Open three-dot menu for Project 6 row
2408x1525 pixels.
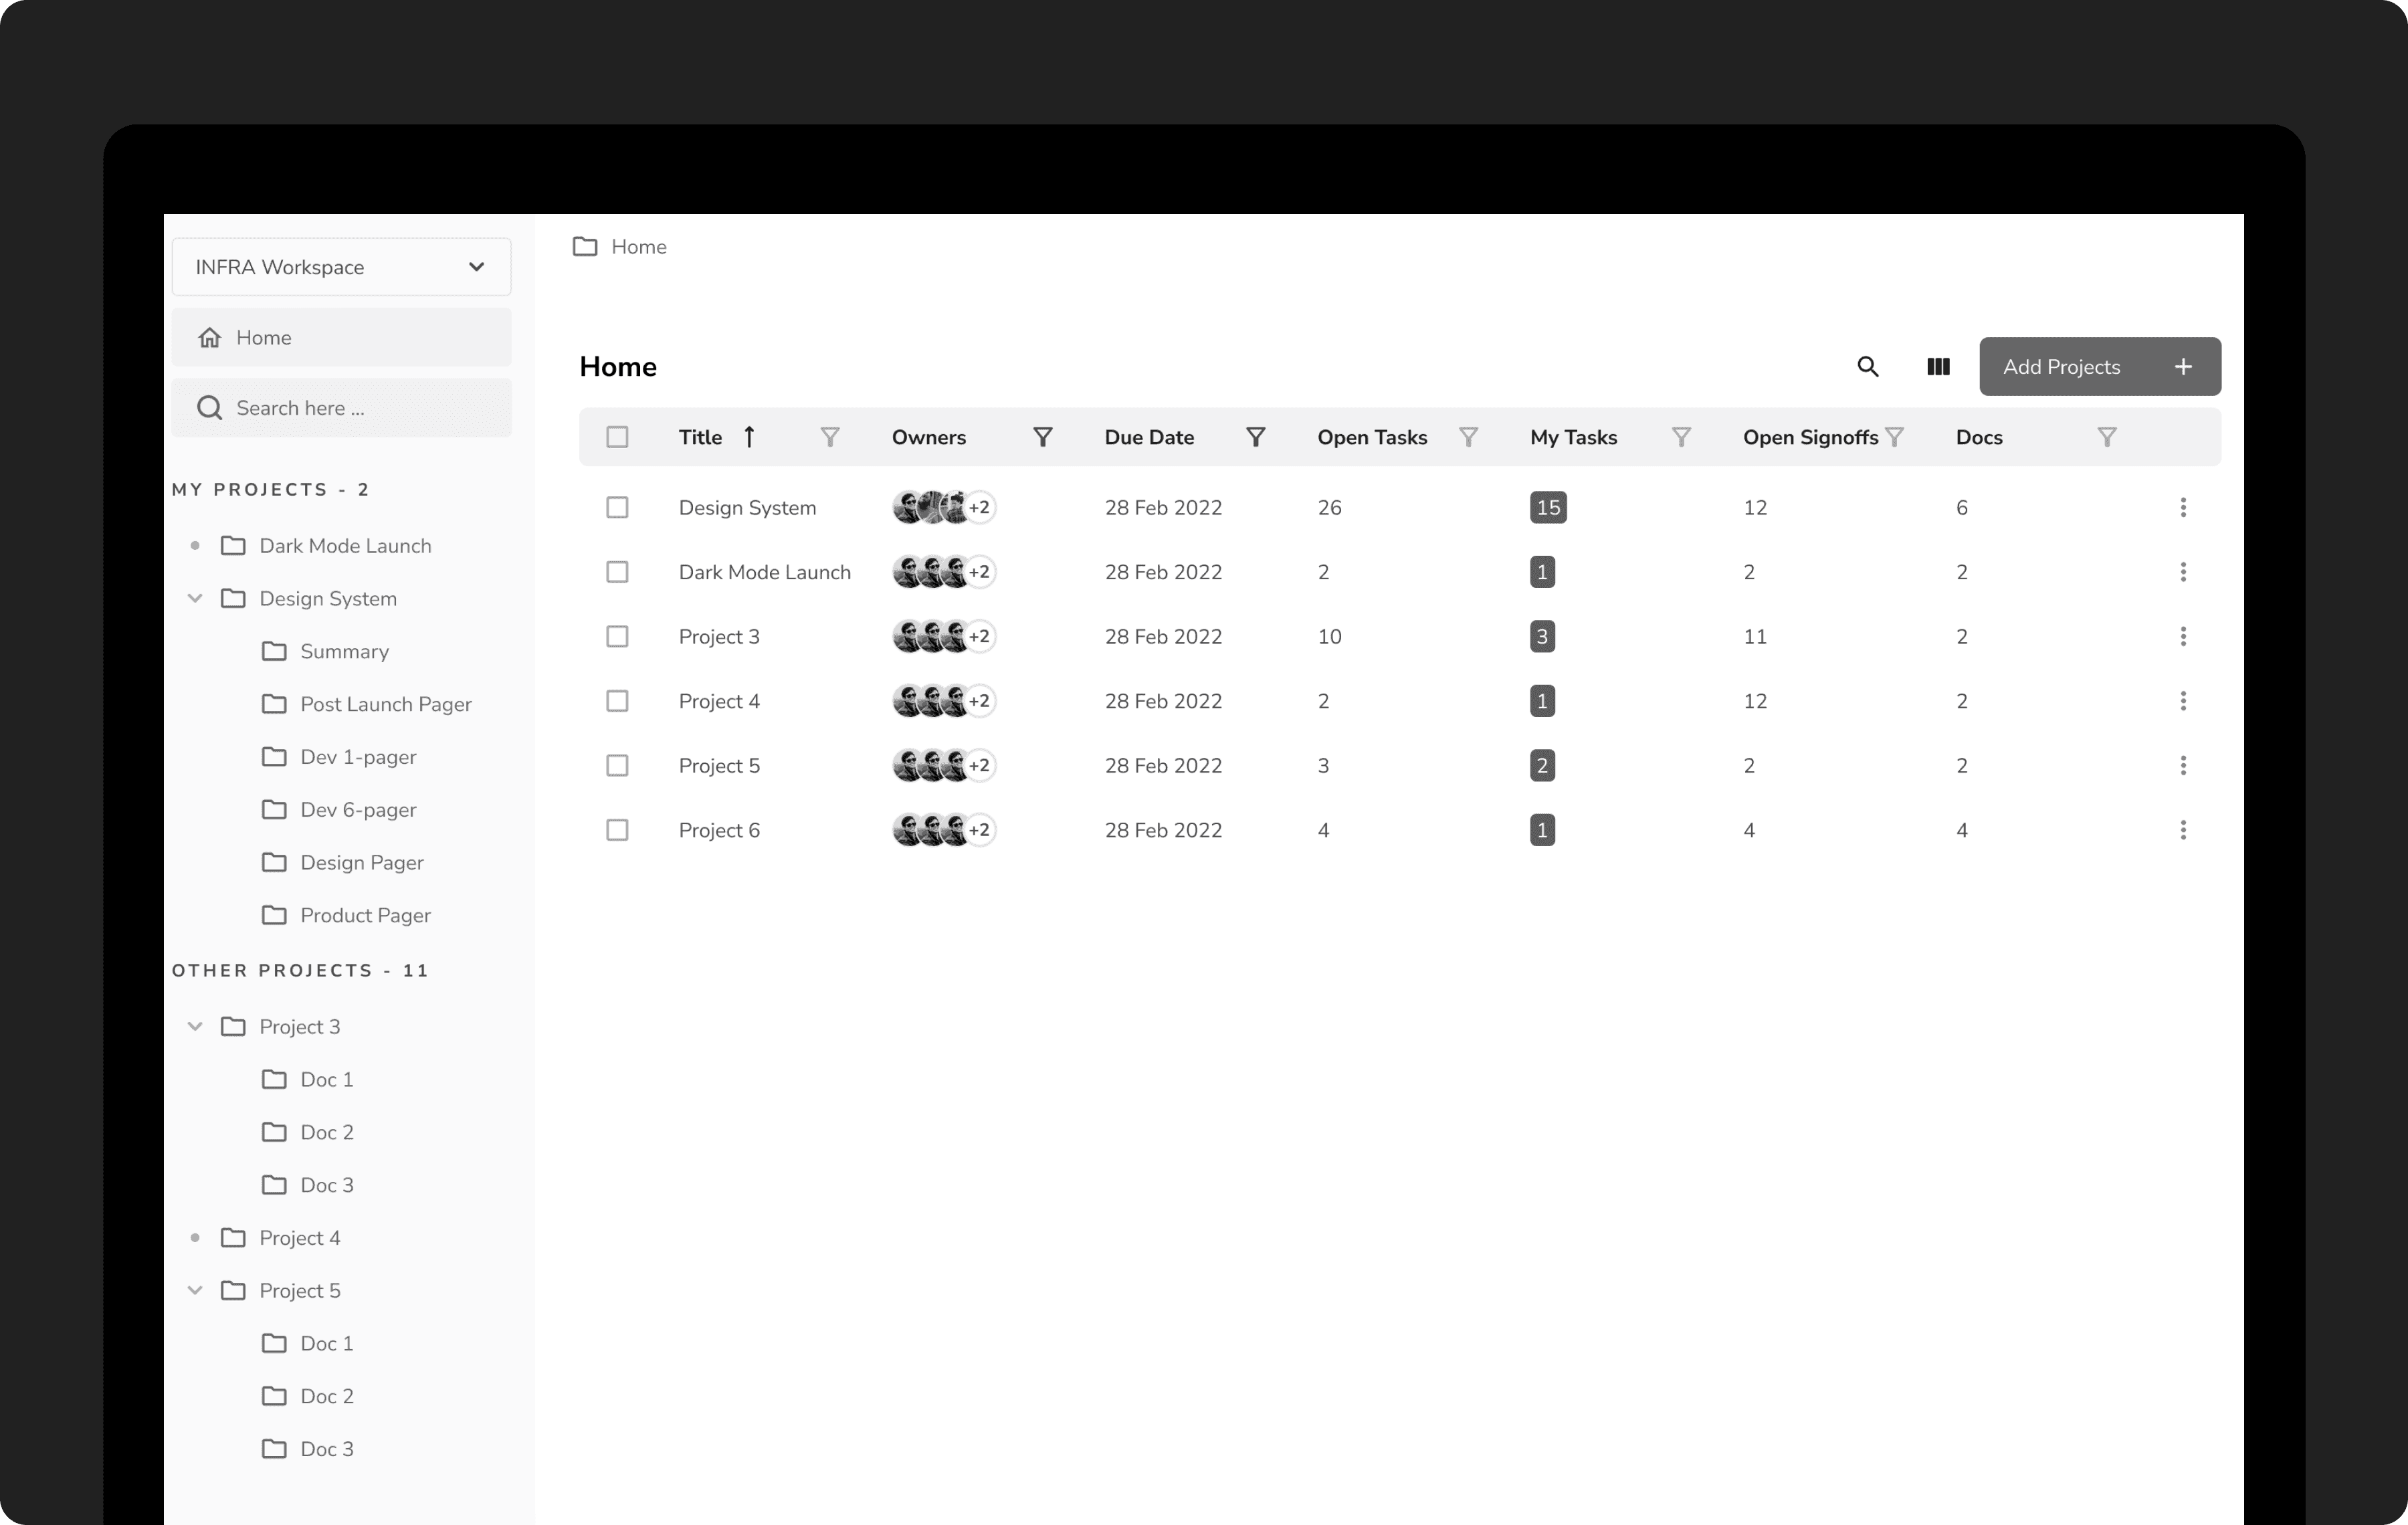click(x=2182, y=830)
